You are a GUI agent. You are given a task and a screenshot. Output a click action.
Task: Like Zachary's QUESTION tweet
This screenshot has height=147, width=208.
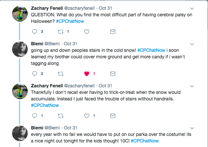(87, 32)
